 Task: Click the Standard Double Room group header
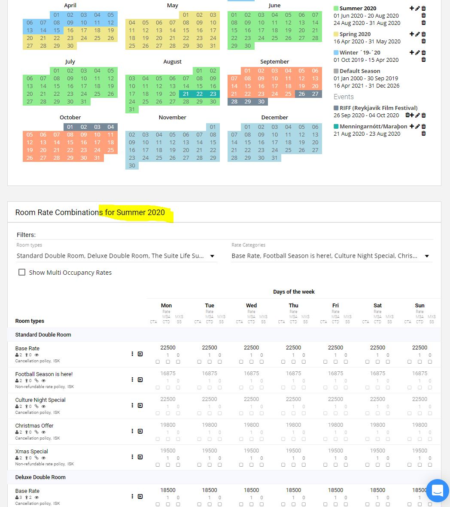pos(224,335)
